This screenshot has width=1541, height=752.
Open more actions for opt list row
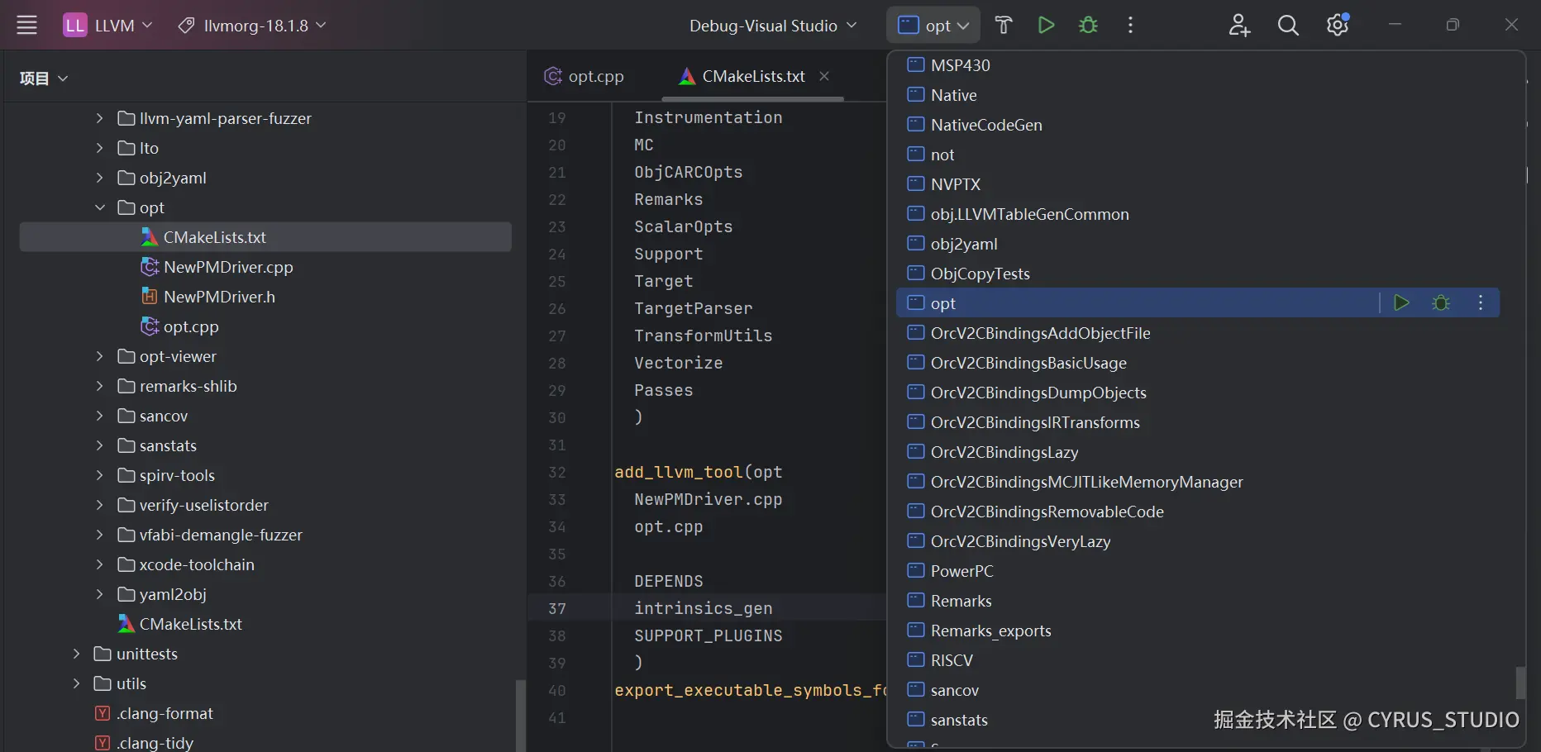click(1481, 303)
